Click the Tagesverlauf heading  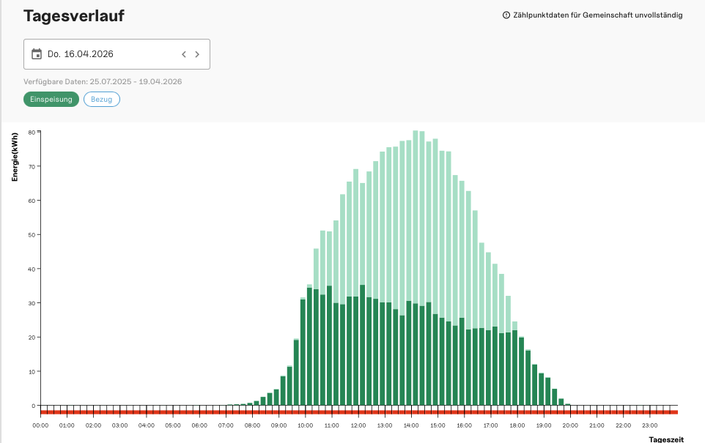[74, 15]
